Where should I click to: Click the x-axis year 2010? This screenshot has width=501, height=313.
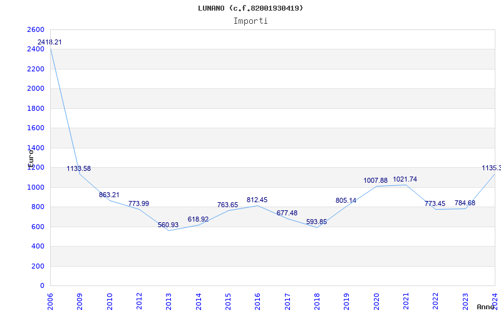110,301
